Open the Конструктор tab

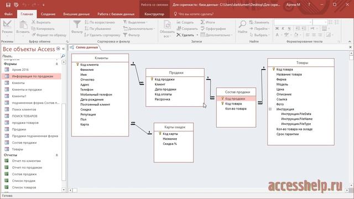[154, 14]
